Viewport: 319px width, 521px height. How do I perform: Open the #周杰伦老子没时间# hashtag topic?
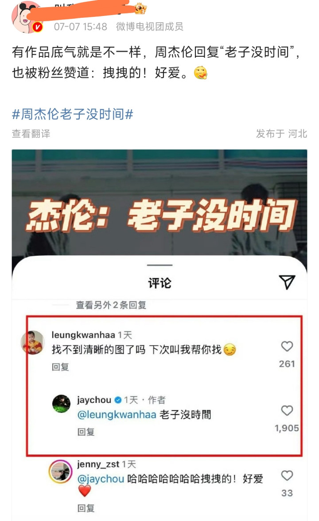pyautogui.click(x=73, y=114)
